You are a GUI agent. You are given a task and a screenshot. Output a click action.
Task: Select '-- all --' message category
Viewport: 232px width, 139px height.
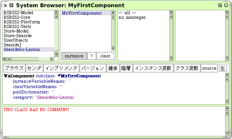(127, 13)
